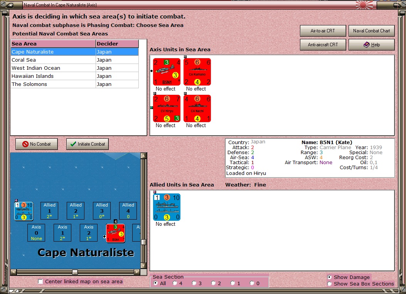Click the map vertical scrollbar up arrow
406x294 pixels.
point(143,155)
